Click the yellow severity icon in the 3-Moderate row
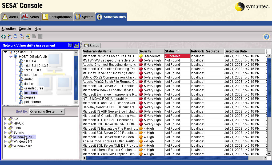 coord(141,56)
